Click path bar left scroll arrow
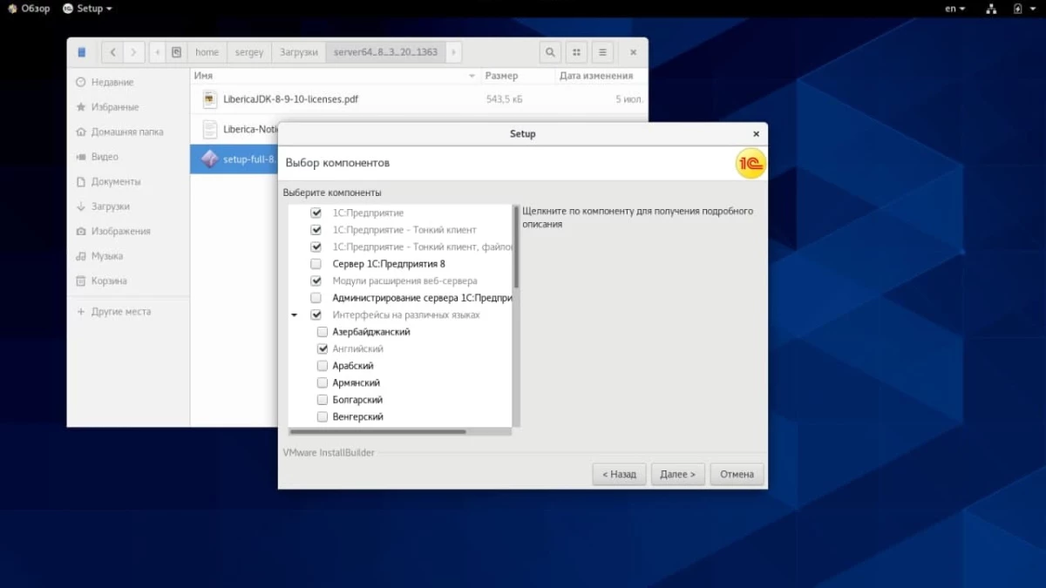 [x=158, y=52]
